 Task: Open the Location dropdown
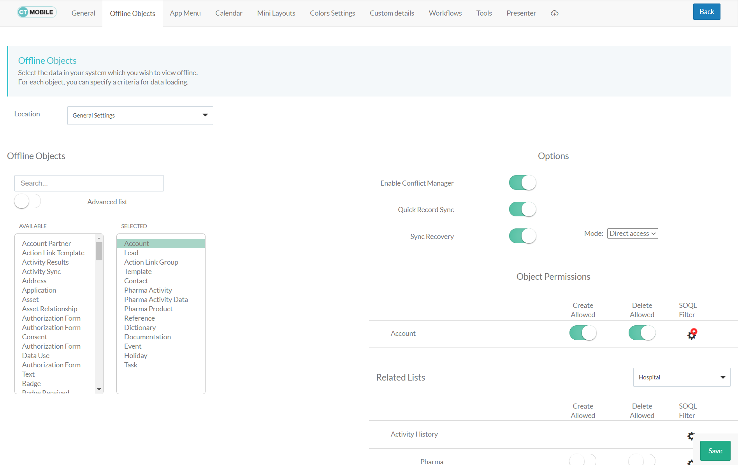pyautogui.click(x=140, y=116)
